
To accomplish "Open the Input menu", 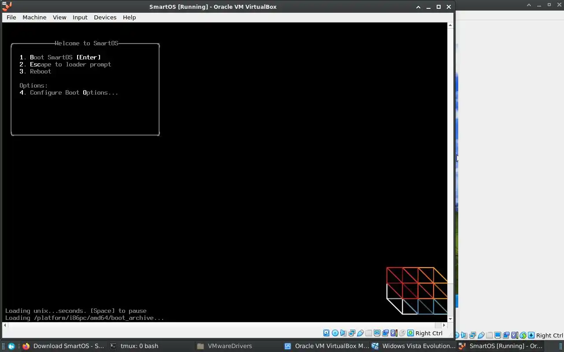I will [80, 17].
